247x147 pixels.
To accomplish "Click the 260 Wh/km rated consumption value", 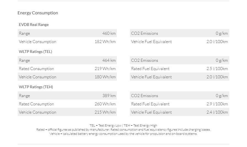I will pos(105,104).
